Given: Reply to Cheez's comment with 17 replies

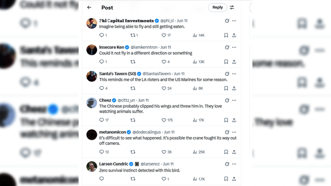Looking at the screenshot, I should 104,120.
